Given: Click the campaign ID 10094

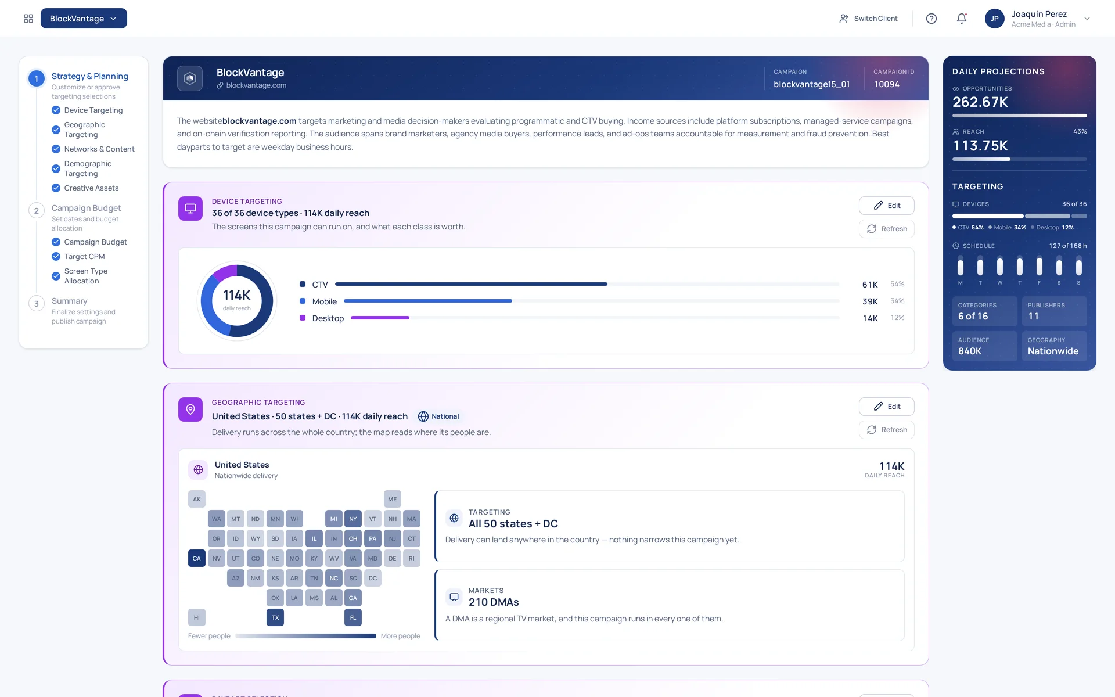Looking at the screenshot, I should click(x=887, y=84).
